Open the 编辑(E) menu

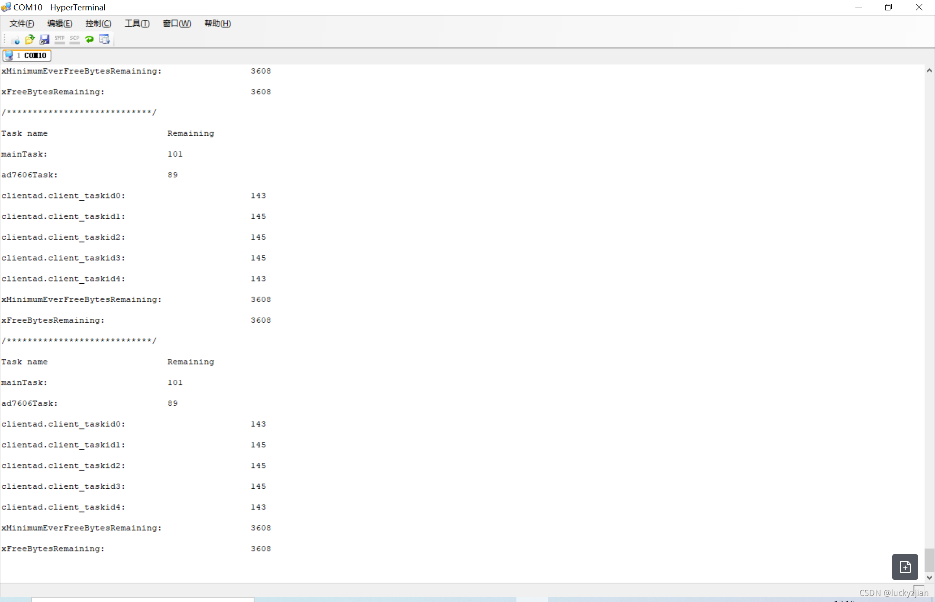pyautogui.click(x=60, y=23)
